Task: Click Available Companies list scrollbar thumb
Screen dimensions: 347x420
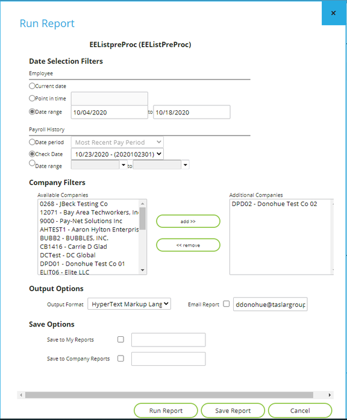Action: [x=143, y=219]
